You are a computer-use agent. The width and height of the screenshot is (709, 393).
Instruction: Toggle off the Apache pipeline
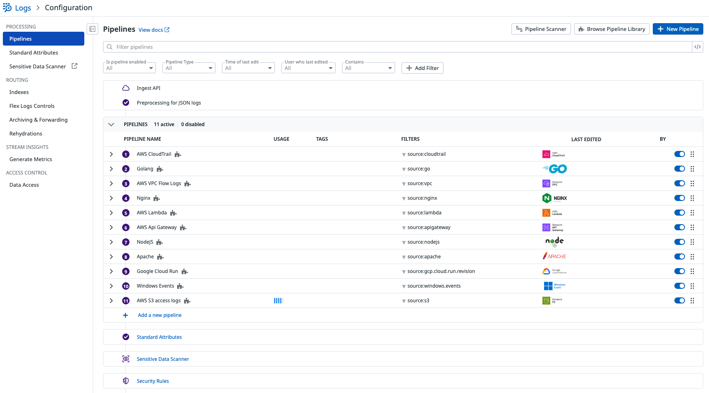click(x=679, y=257)
